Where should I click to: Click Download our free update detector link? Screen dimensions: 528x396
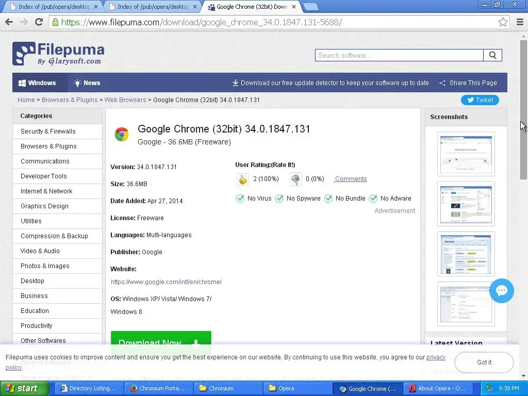point(331,83)
